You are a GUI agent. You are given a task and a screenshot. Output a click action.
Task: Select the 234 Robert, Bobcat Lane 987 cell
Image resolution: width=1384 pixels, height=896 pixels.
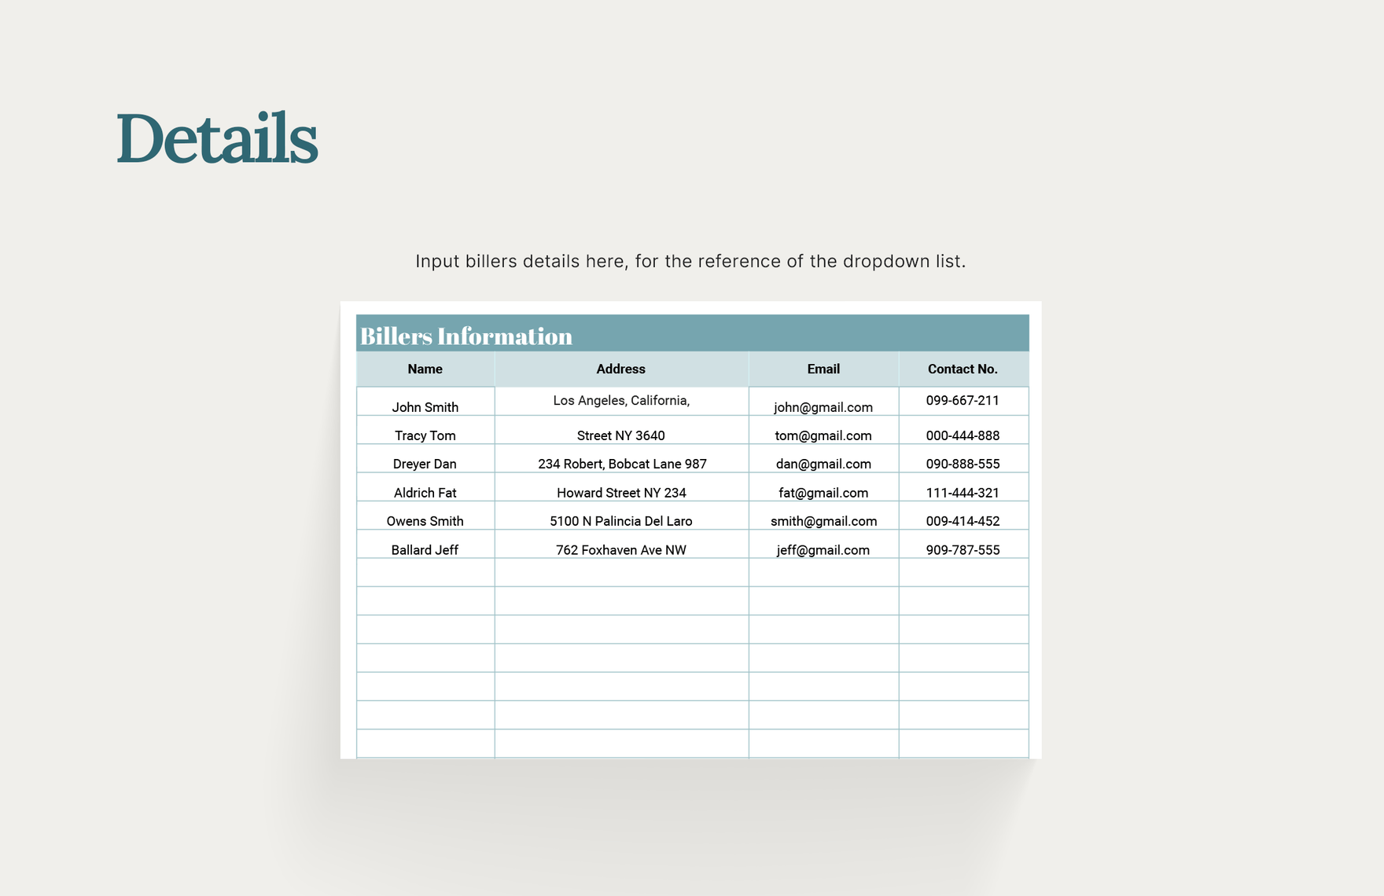(x=621, y=458)
